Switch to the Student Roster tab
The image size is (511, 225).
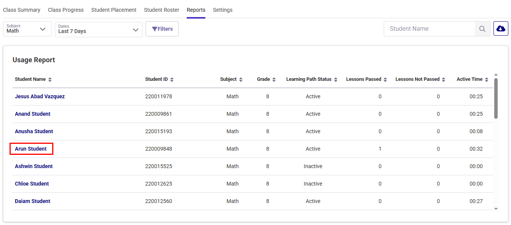(161, 10)
